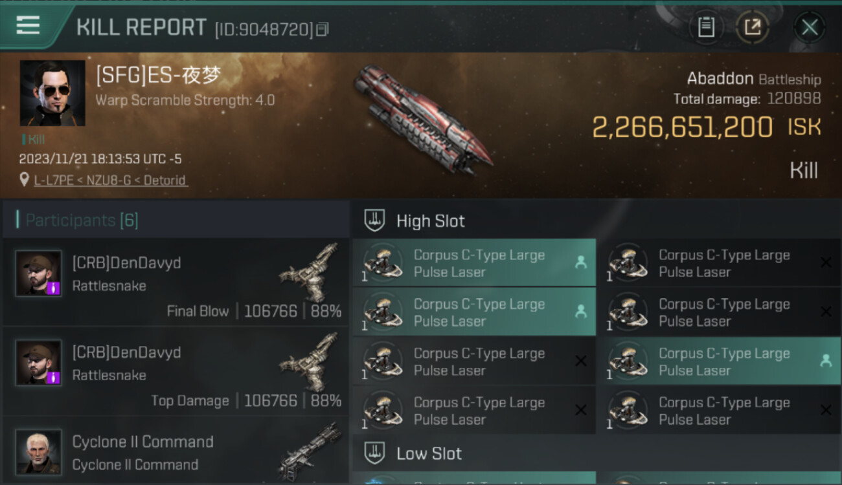842x485 pixels.
Task: Share the kill report externally
Action: pos(753,27)
